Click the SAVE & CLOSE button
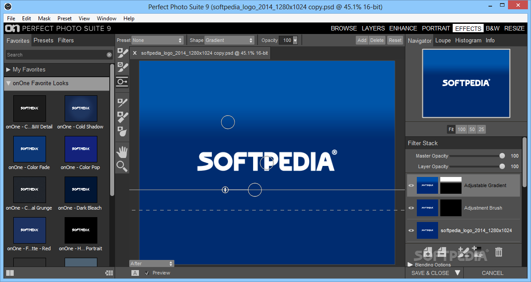531x282 pixels. (x=430, y=273)
